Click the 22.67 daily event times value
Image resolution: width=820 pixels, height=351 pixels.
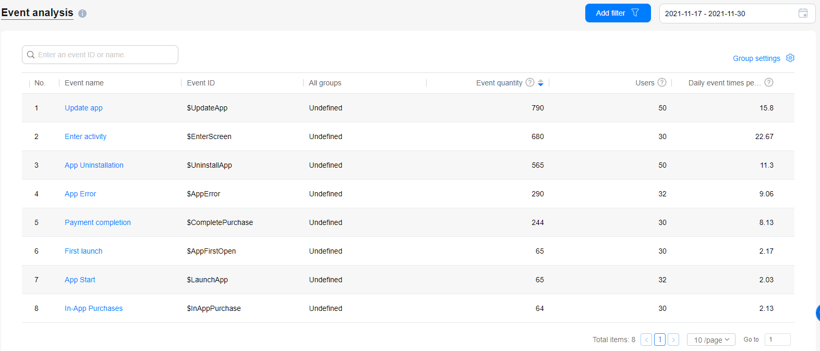coord(764,136)
